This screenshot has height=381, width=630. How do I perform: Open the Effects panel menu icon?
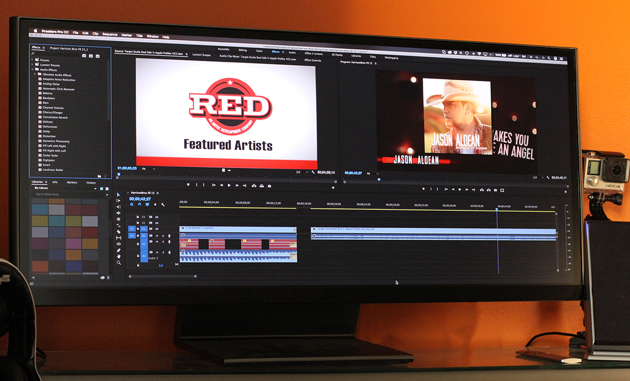point(43,48)
